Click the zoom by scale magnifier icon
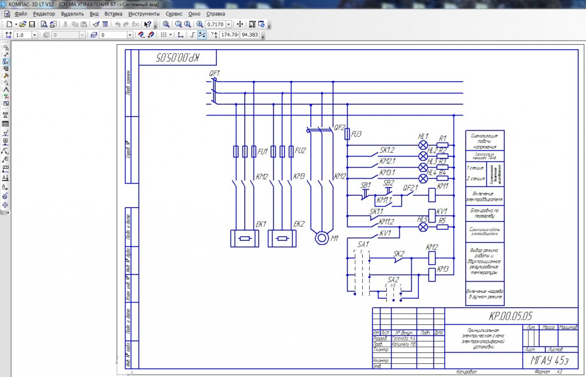 click(x=200, y=24)
